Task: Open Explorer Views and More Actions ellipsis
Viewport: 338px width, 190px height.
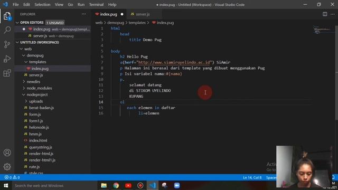Action: (x=83, y=14)
